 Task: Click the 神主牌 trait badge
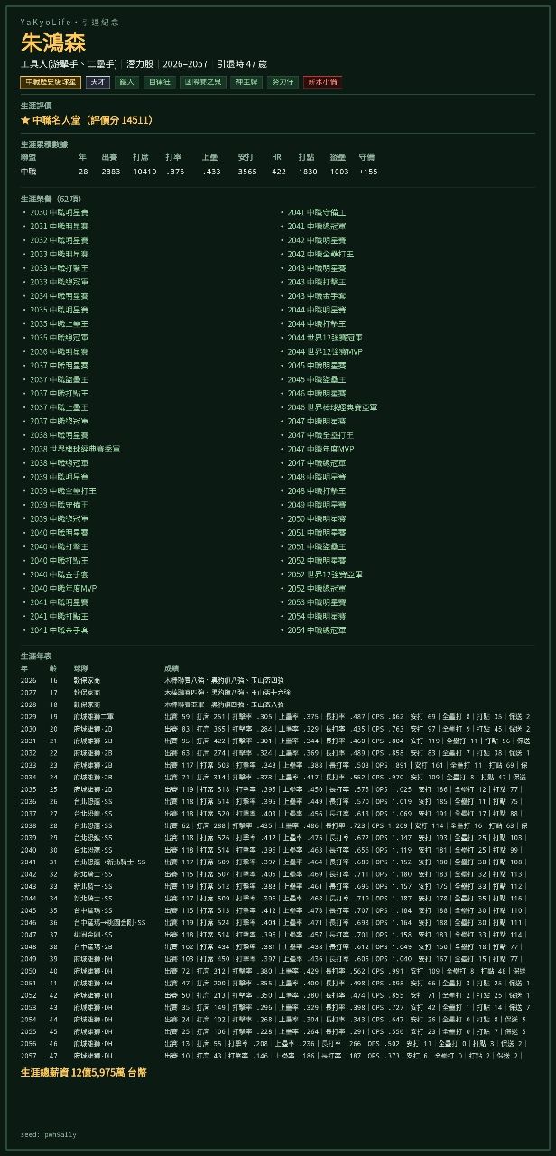pos(247,82)
